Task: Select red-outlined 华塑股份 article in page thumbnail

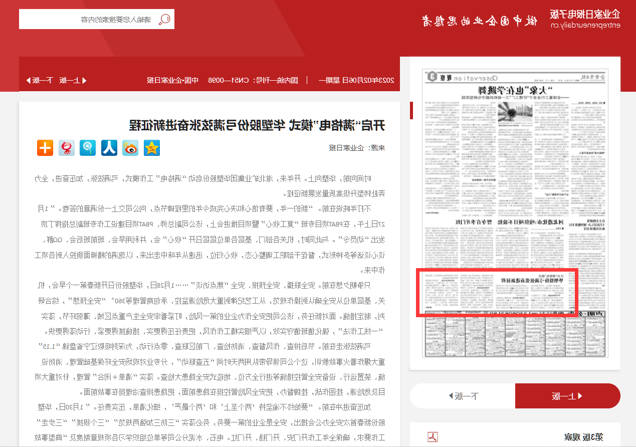Action: coord(497,293)
